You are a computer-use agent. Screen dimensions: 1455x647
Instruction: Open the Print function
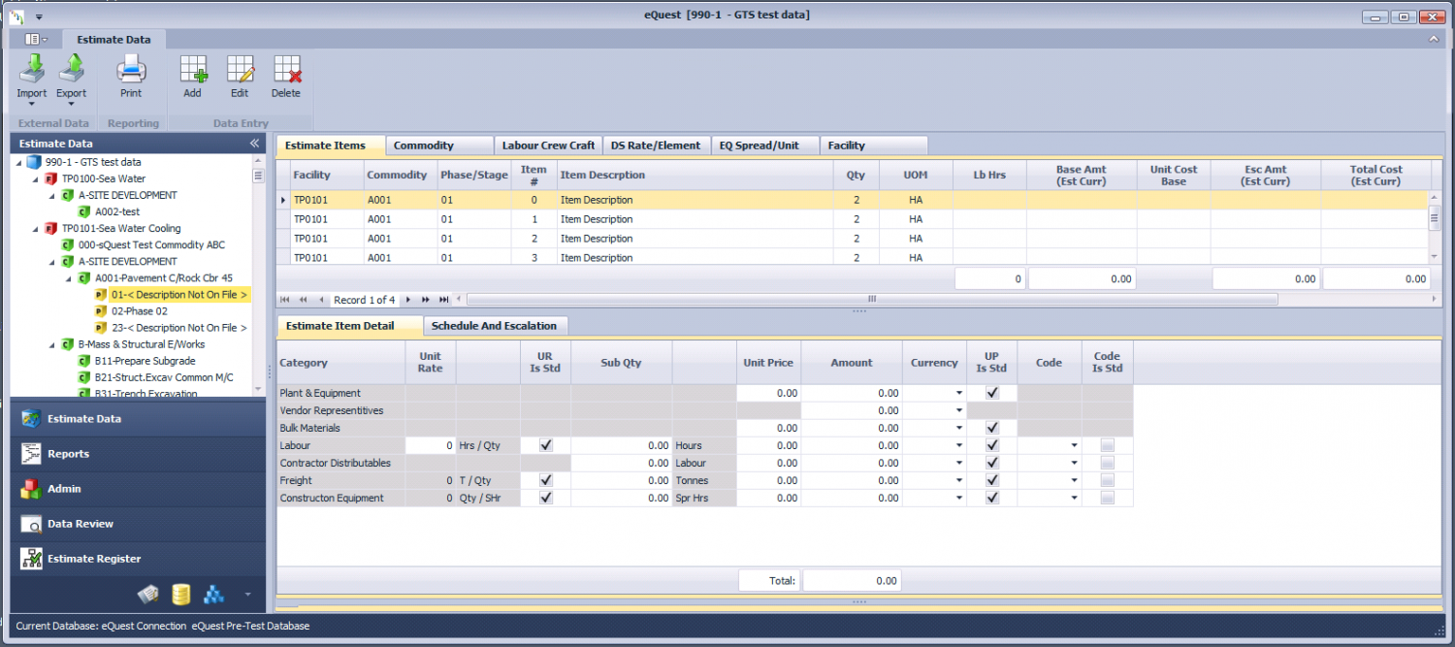[131, 78]
